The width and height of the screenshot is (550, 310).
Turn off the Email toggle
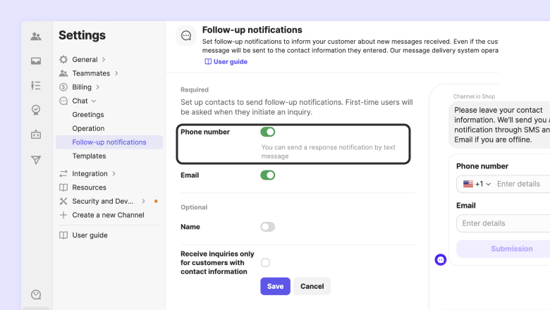coord(267,175)
